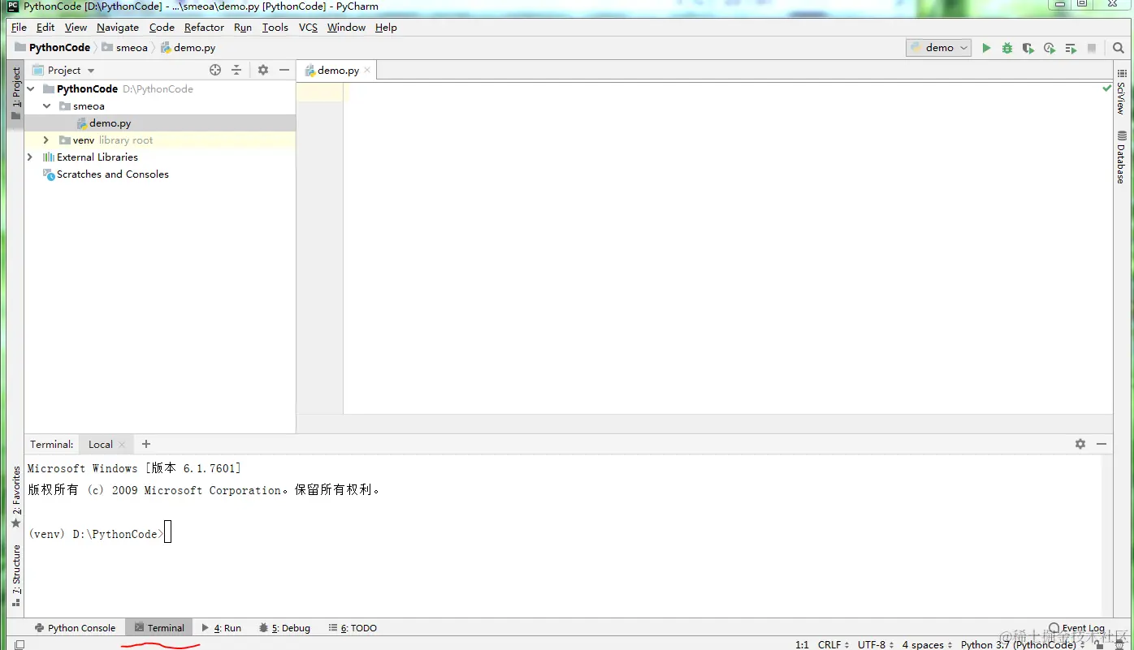Select Opened File using the crosshair icon
This screenshot has height=650, width=1134.
(214, 70)
